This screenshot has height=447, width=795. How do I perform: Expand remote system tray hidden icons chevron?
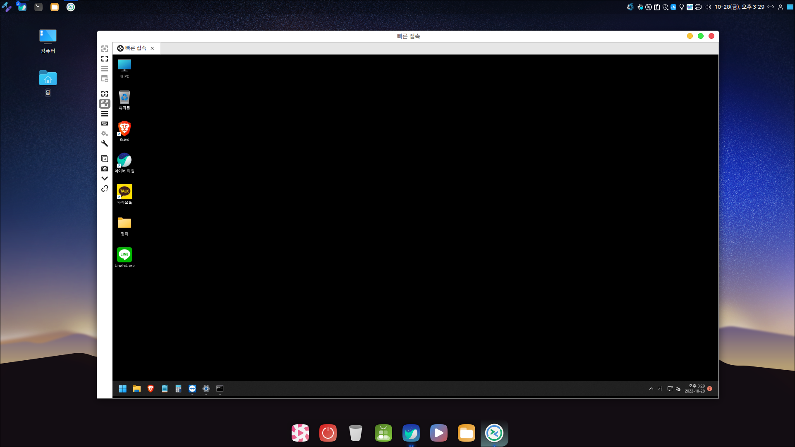[651, 389]
